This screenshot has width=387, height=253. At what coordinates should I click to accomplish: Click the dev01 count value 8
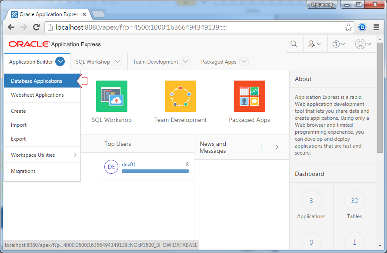click(187, 165)
